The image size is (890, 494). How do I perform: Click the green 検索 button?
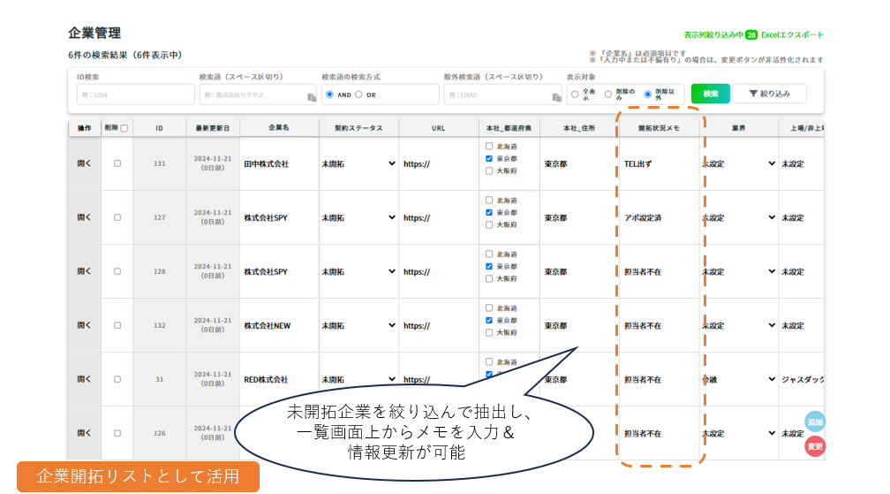click(710, 94)
